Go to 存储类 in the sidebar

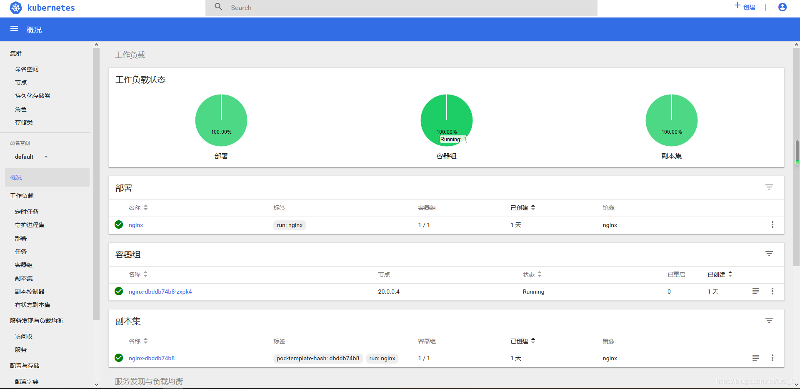(x=24, y=122)
